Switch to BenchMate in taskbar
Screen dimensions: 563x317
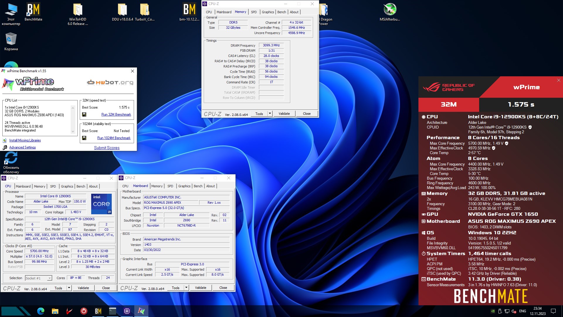point(98,311)
